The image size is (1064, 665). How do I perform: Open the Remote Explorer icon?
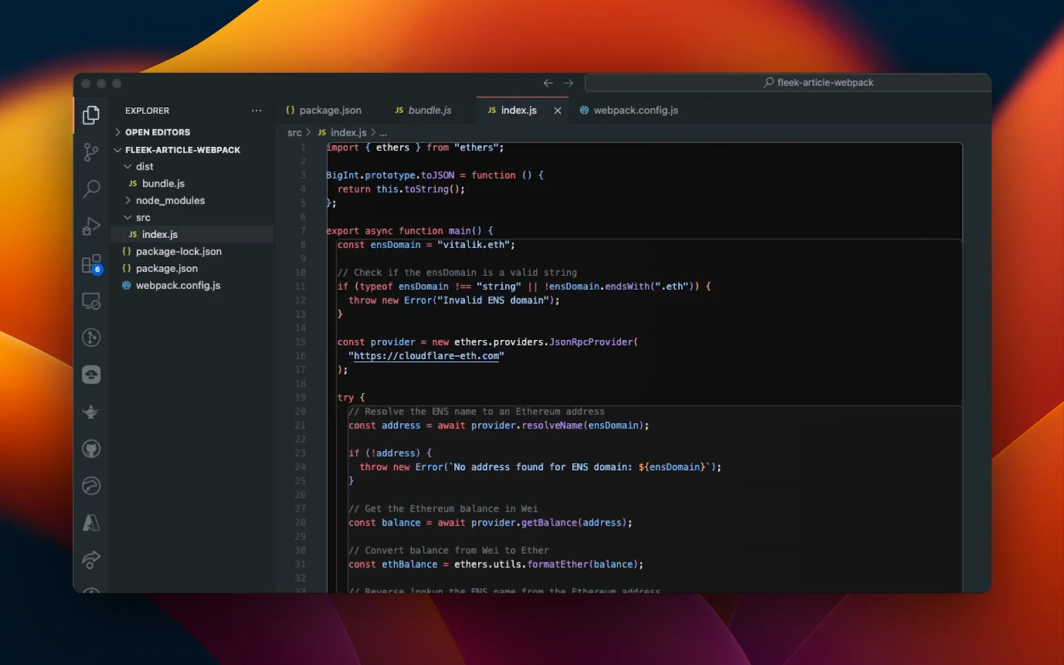pos(91,301)
